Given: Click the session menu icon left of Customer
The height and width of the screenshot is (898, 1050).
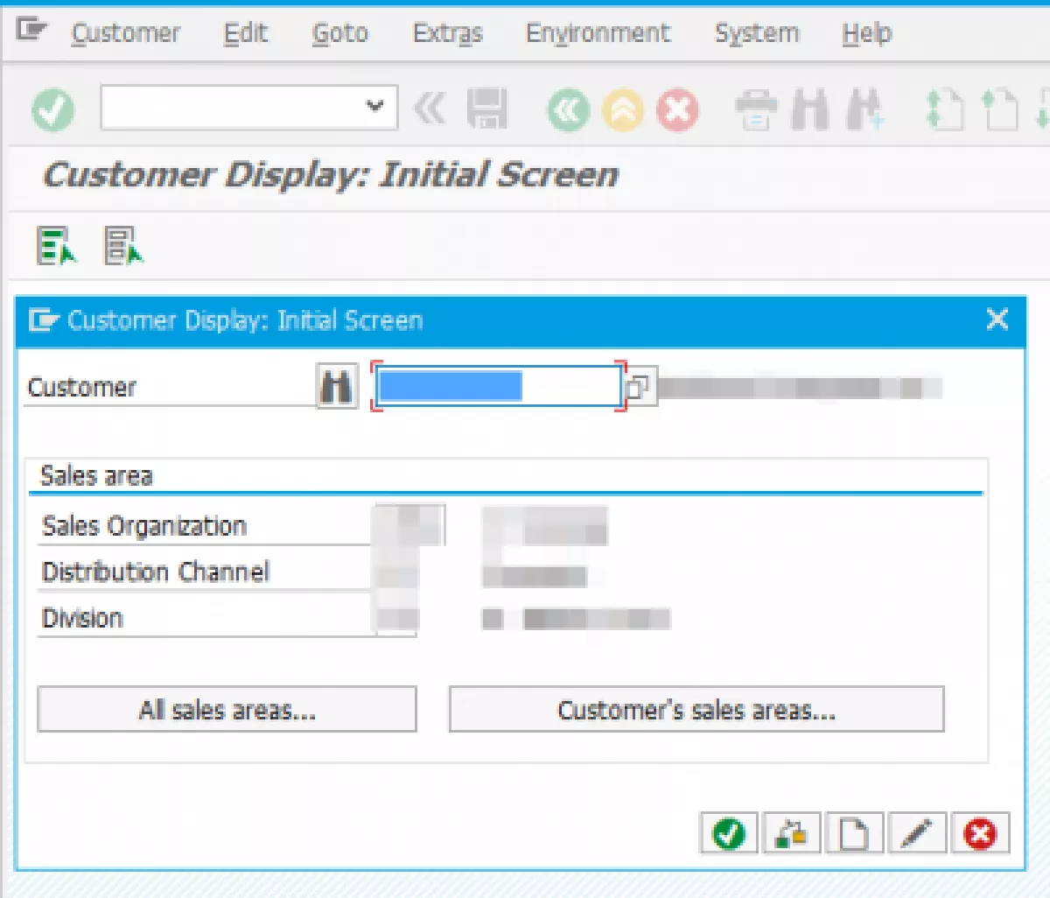Looking at the screenshot, I should pos(31,31).
